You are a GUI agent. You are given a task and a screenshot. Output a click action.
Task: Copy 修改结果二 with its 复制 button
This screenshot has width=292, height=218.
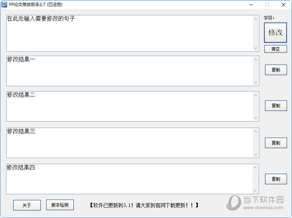tap(276, 106)
